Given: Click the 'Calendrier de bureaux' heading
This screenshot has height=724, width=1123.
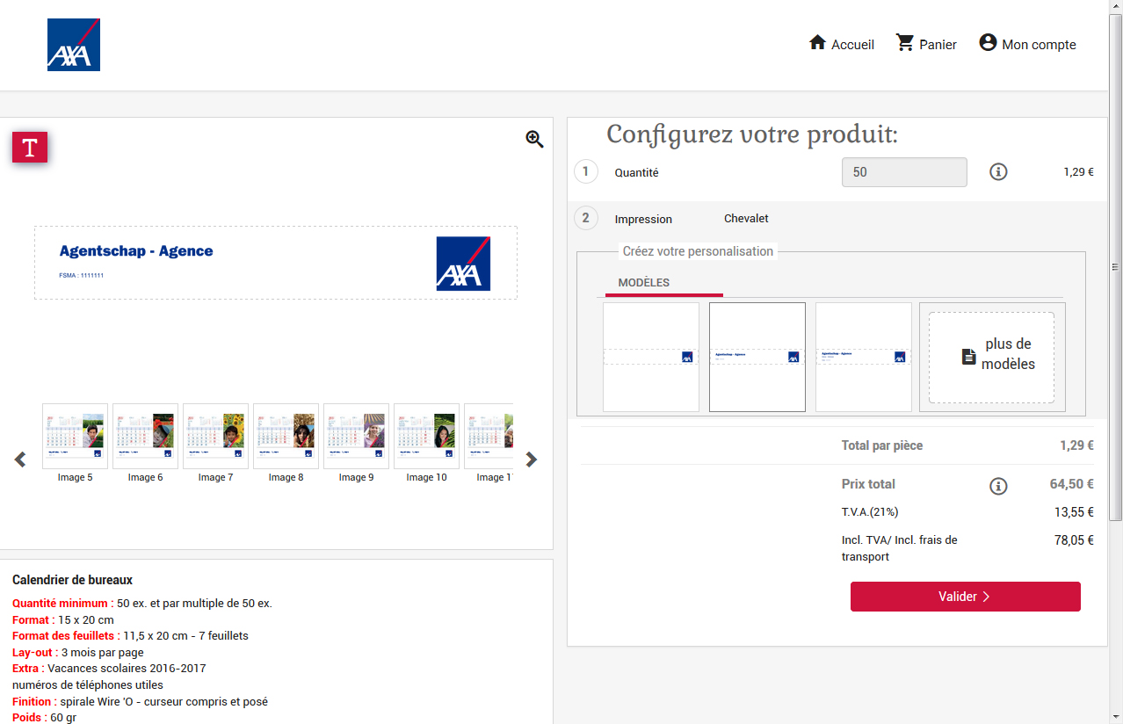Looking at the screenshot, I should click(x=73, y=580).
